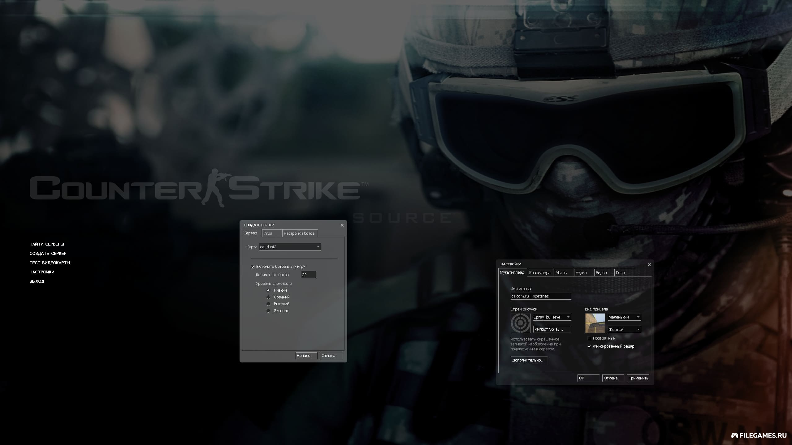Click Отмена in Создать сервер dialog
The height and width of the screenshot is (445, 792).
[x=331, y=356]
